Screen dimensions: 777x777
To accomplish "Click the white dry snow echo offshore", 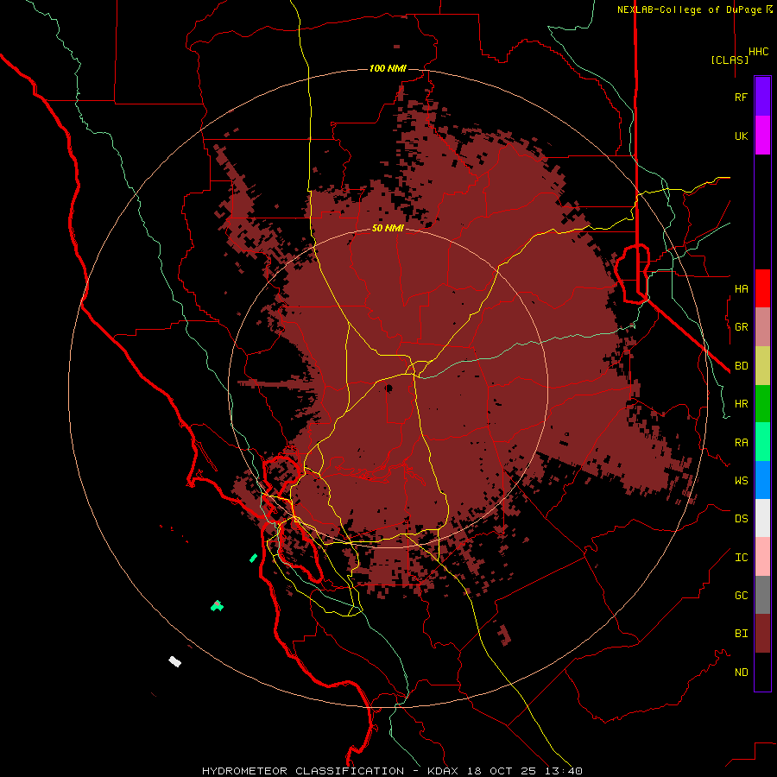I will 175,661.
